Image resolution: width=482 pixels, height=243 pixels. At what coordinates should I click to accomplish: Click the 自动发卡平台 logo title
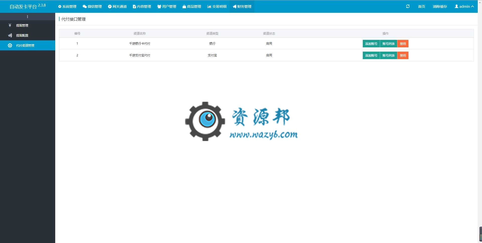coord(28,6)
